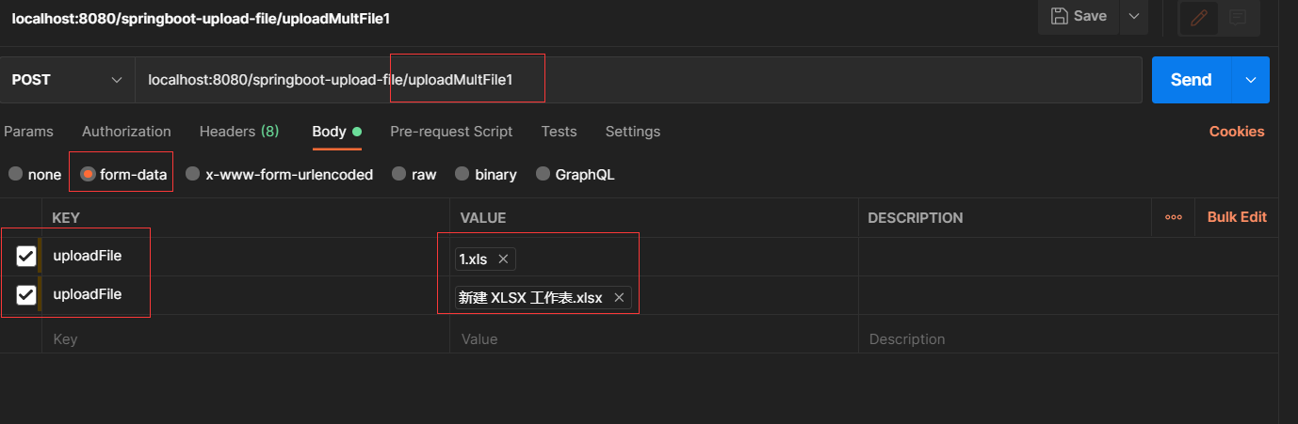Screen dimensions: 1298x424
Task: Open the POST method dropdown
Action: tap(68, 80)
